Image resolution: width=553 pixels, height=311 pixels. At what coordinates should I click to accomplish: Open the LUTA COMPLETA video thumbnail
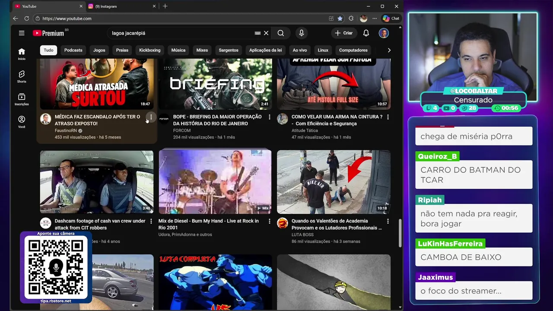coord(215,282)
